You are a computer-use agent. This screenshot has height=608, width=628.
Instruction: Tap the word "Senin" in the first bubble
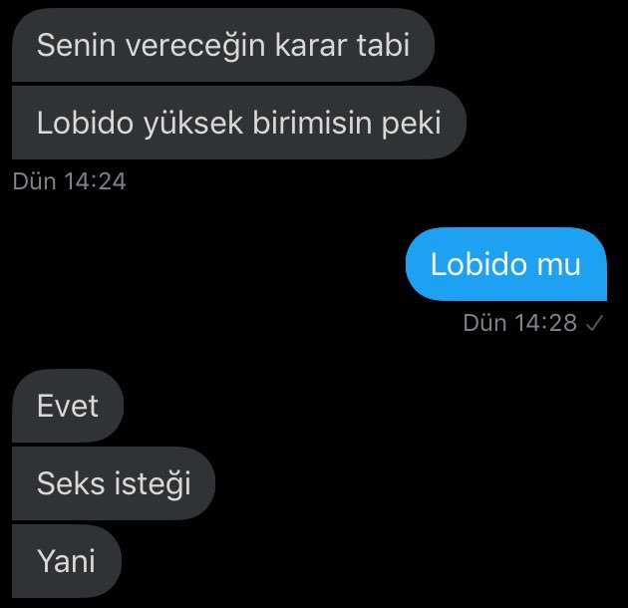[77, 45]
